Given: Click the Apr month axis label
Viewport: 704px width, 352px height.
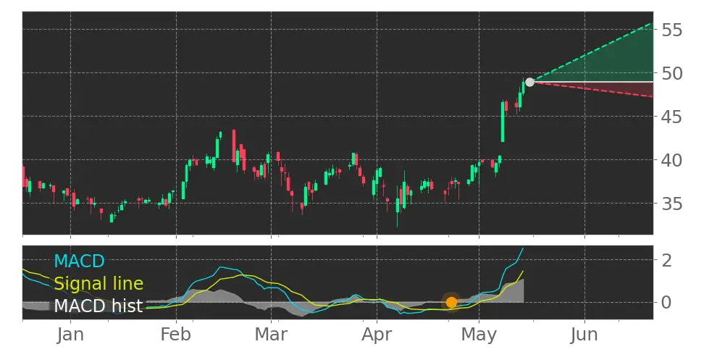Looking at the screenshot, I should [x=377, y=335].
